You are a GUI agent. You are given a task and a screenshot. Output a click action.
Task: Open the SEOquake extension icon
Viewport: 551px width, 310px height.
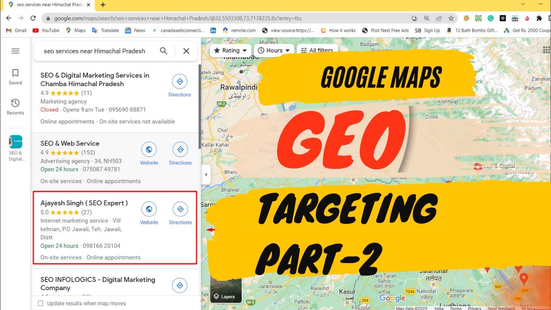[x=466, y=18]
